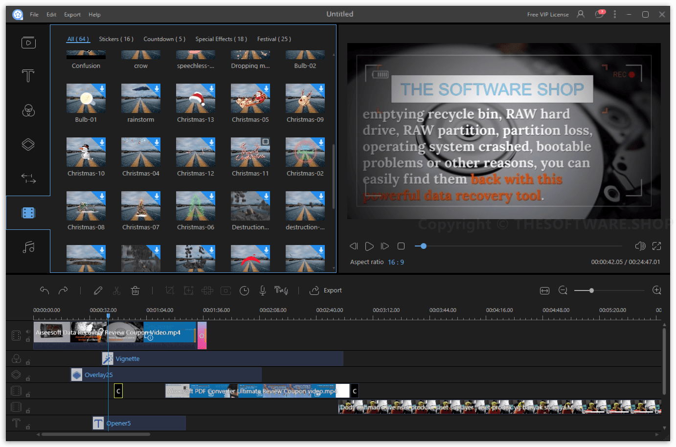676x447 pixels.
Task: Toggle lock on the Vignette filter track
Action: (x=28, y=362)
